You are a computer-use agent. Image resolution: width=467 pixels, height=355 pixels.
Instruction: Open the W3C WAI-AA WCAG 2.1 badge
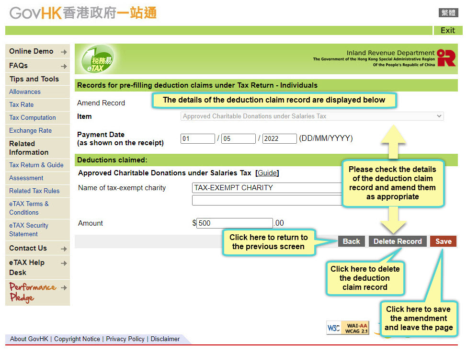point(348,328)
